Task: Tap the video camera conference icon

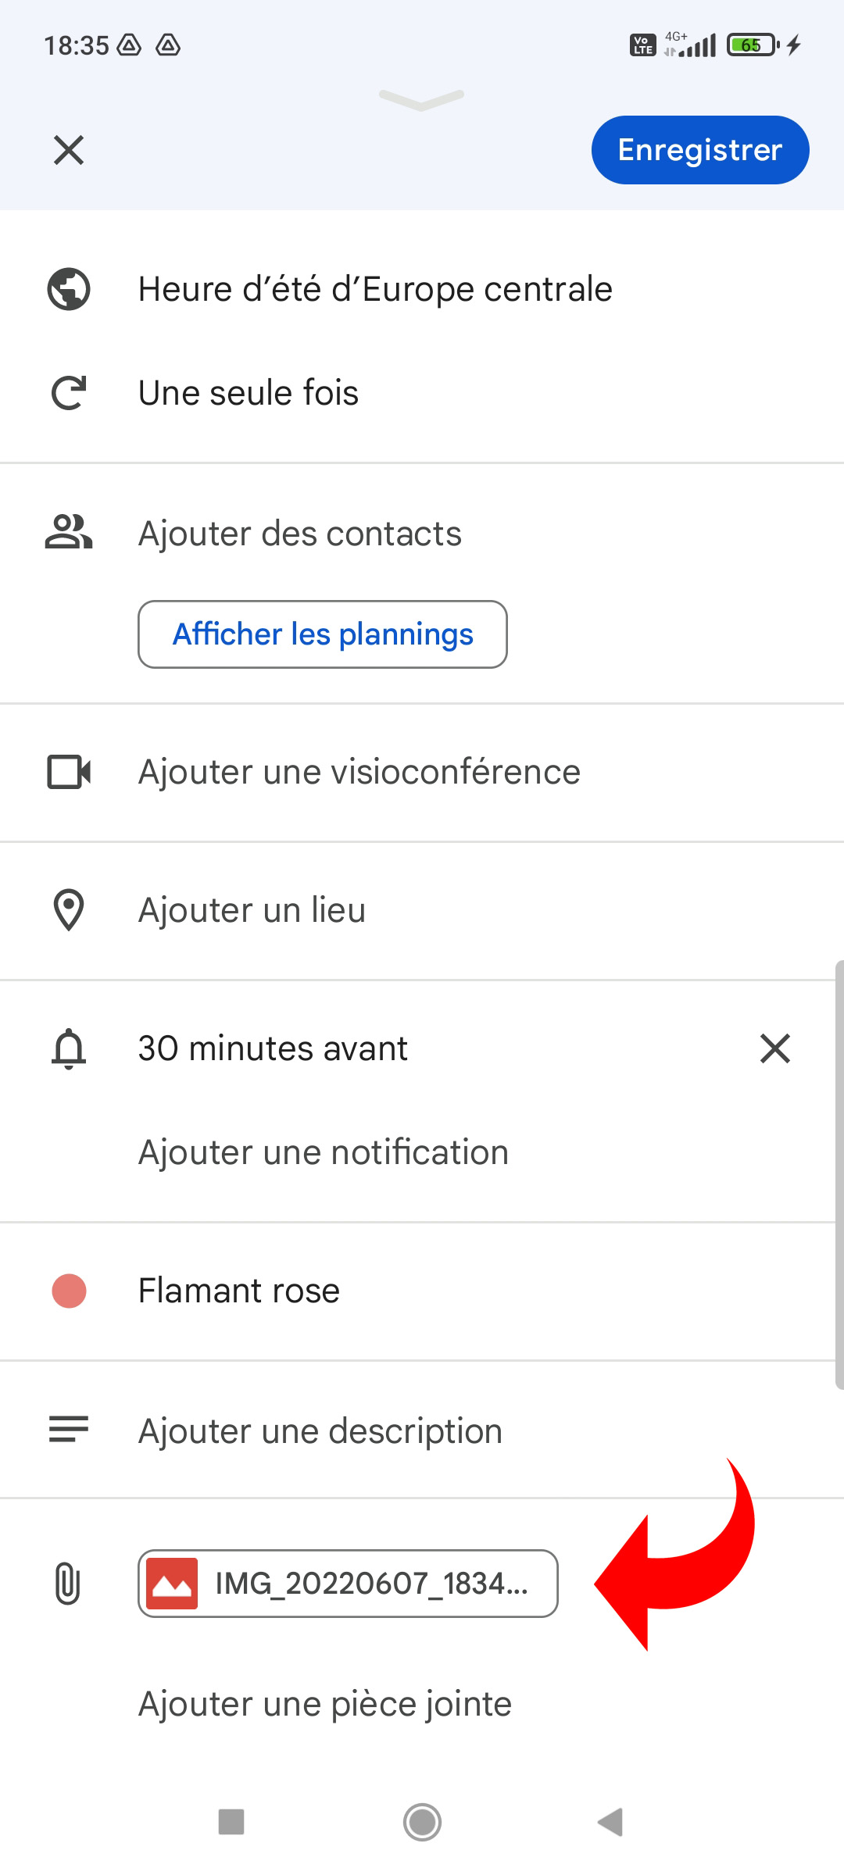Action: (x=69, y=772)
